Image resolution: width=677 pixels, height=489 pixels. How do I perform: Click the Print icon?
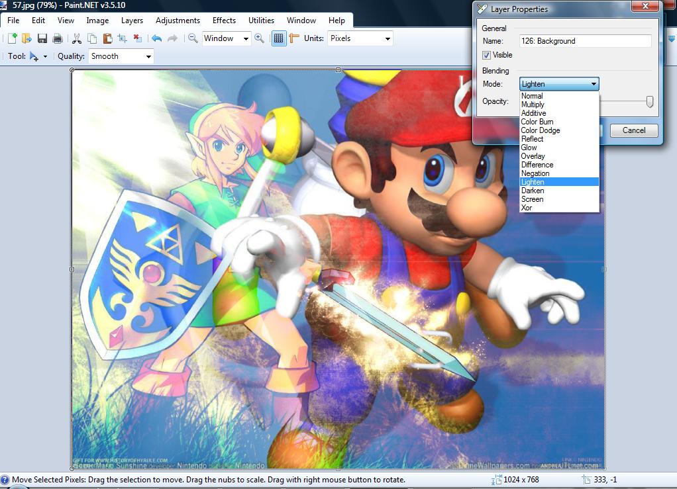pyautogui.click(x=57, y=38)
